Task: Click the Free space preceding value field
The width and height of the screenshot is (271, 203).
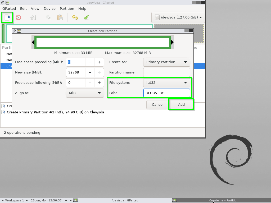Action: (76, 62)
